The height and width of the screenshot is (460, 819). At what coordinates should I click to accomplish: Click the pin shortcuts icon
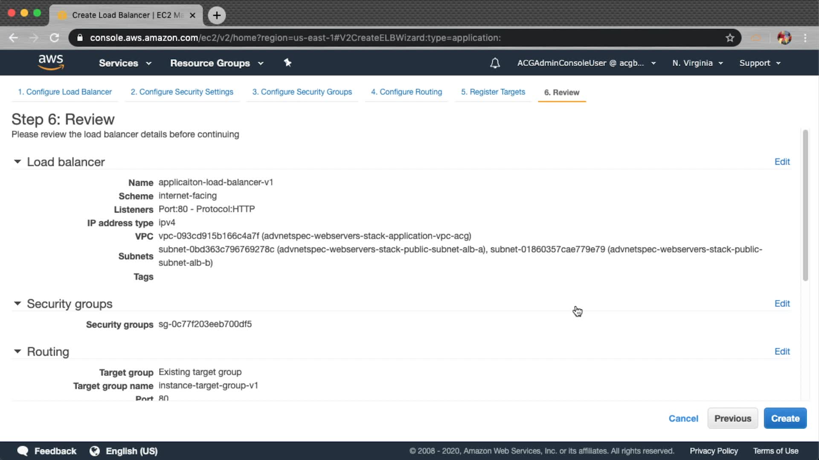click(x=288, y=63)
